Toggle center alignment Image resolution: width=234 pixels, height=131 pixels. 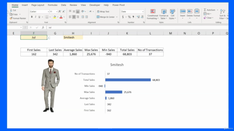click(74, 17)
